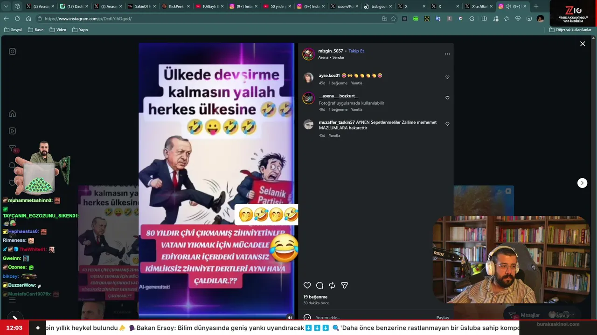Screen dimensions: 597x335
Task: Click the Instagram logo in sidebar
Action: (13, 52)
